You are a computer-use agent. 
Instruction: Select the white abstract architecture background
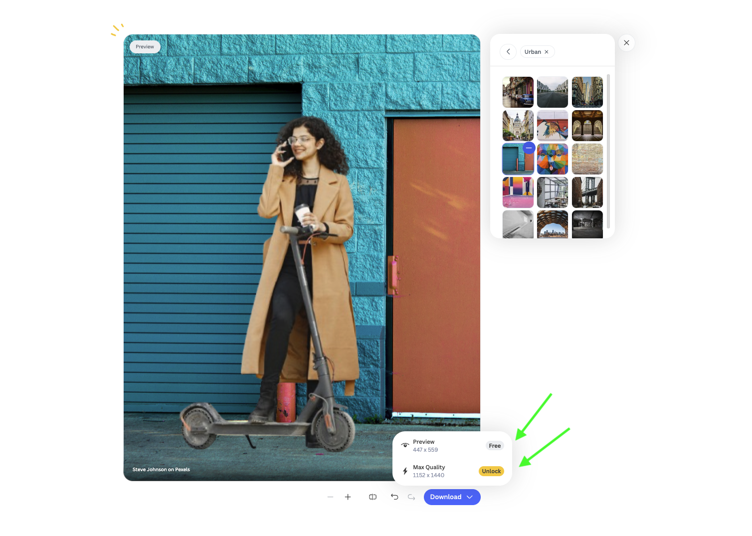click(x=518, y=224)
